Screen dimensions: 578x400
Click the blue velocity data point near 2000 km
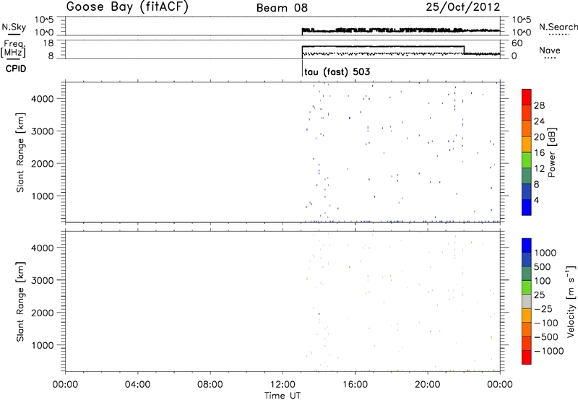point(319,314)
